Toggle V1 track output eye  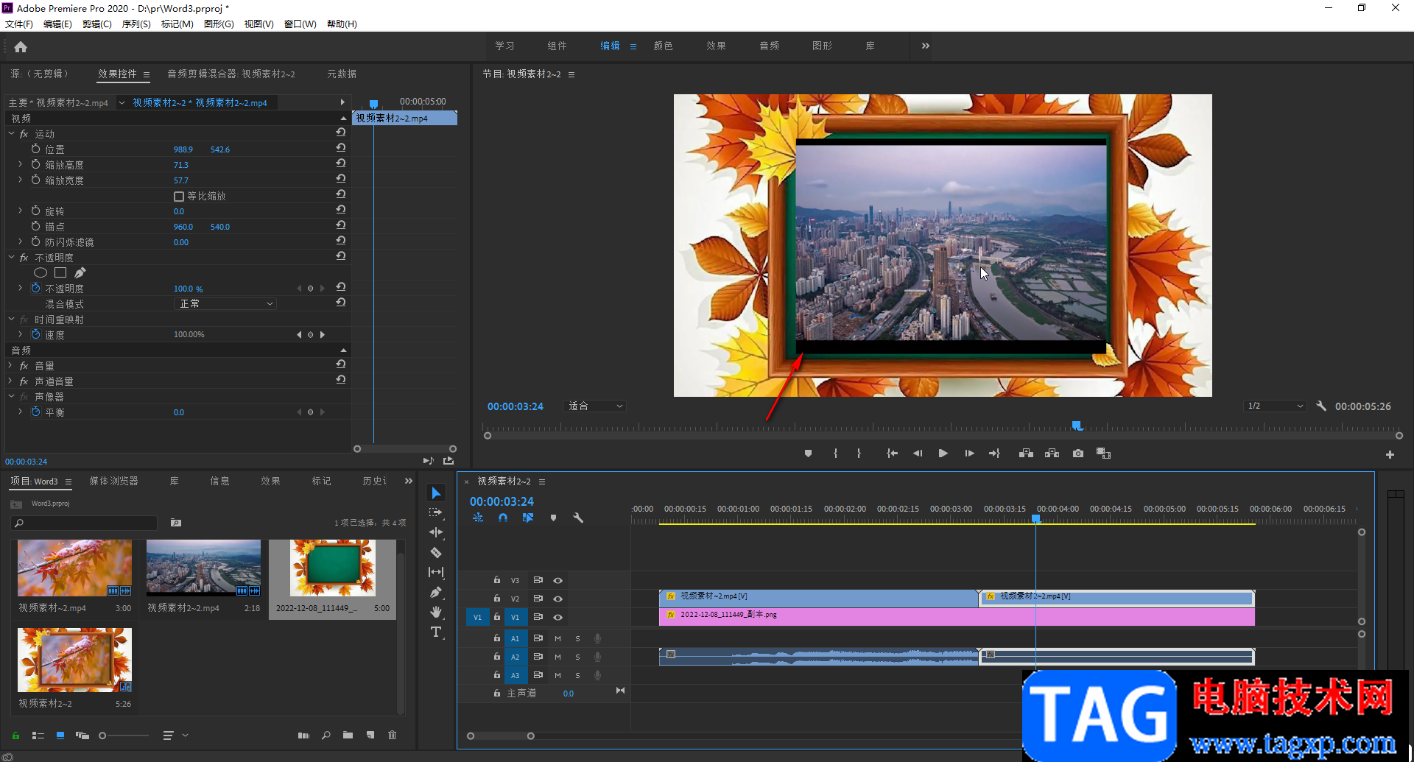557,618
